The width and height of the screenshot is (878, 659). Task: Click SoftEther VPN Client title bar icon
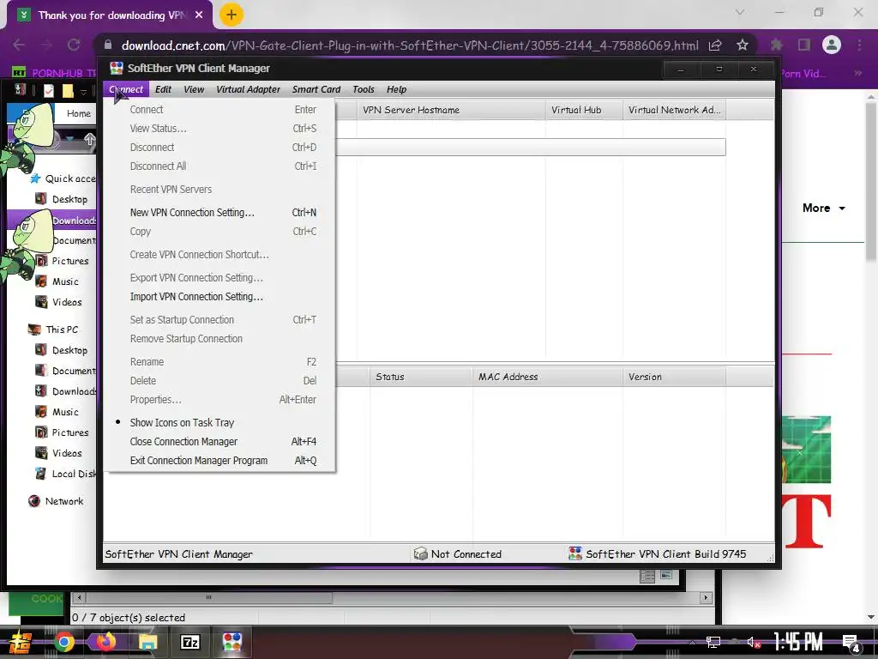point(117,69)
